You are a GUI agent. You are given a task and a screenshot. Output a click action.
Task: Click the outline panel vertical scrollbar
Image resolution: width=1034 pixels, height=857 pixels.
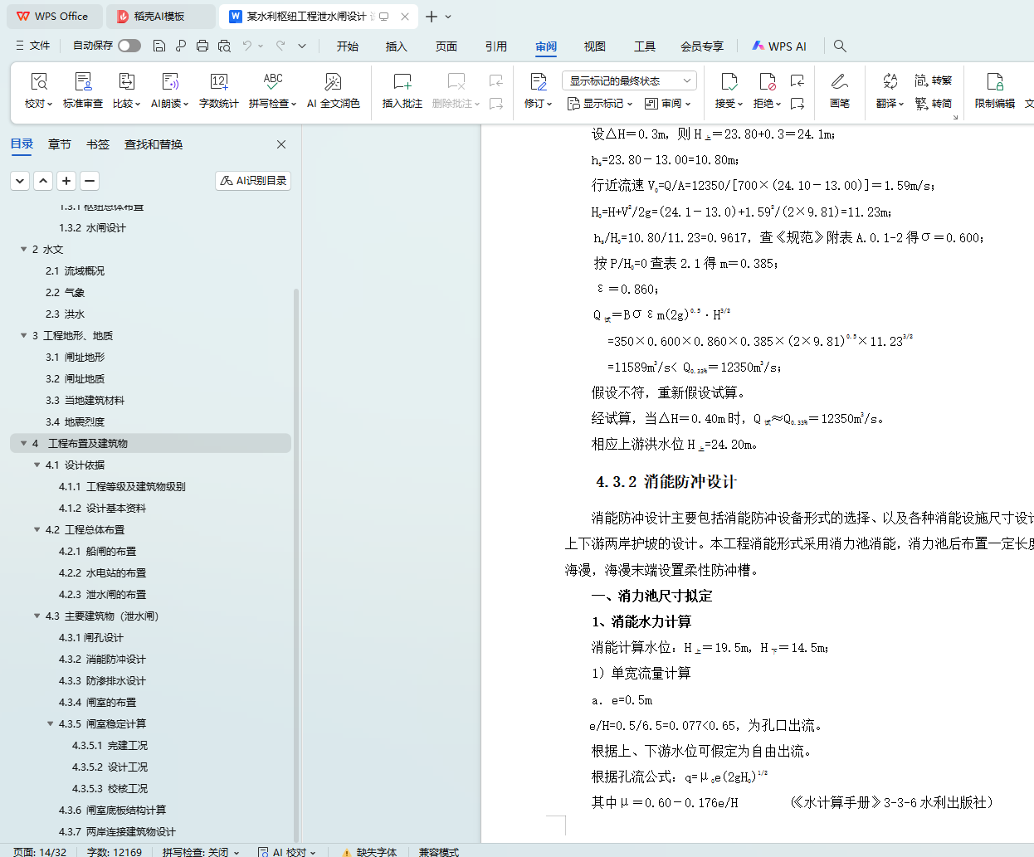pyautogui.click(x=296, y=498)
